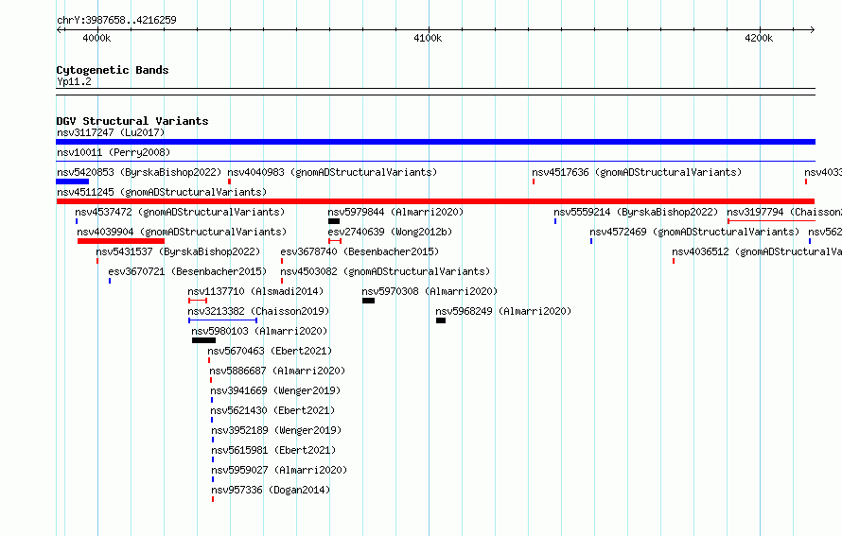Select nsv5670463 (Ebert2021) label
The image size is (842, 536).
coord(271,351)
